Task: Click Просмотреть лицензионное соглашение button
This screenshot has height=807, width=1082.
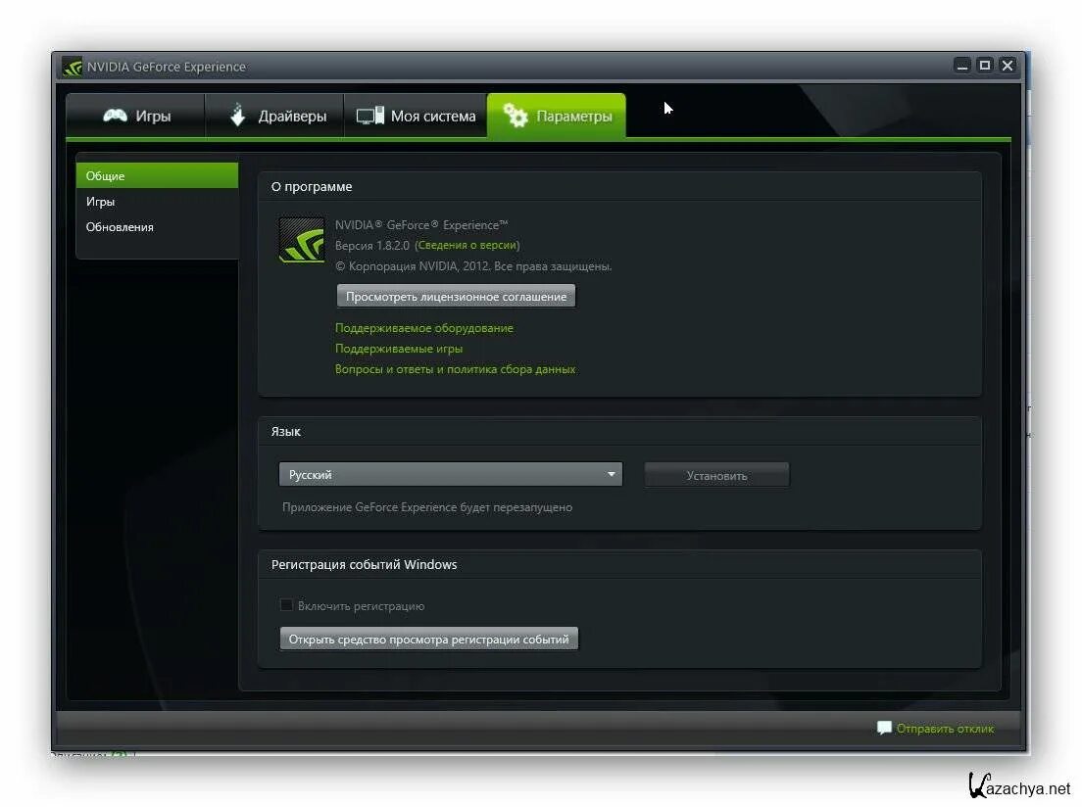Action: click(x=456, y=296)
